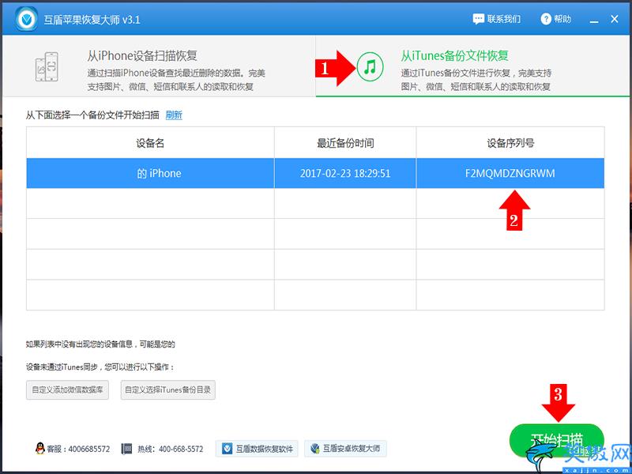The width and height of the screenshot is (632, 474).
Task: Click the contact us chat bubble icon
Action: point(479,19)
